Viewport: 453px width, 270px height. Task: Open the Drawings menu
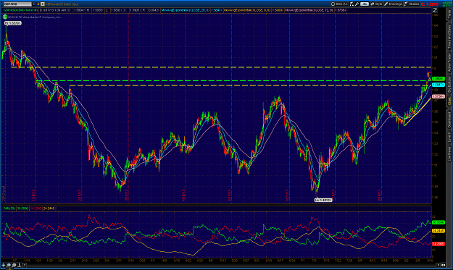pos(393,4)
